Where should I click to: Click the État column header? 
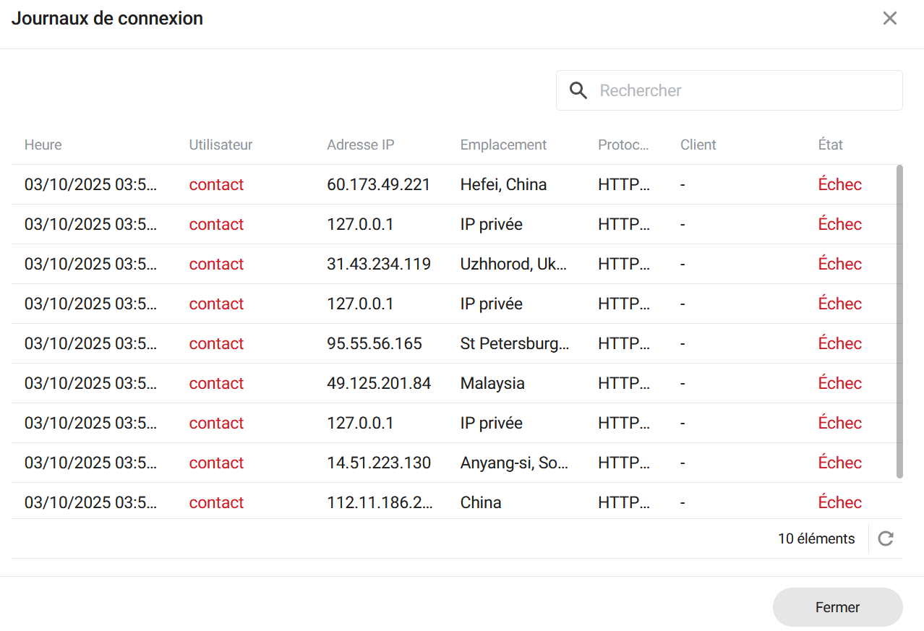click(x=830, y=145)
